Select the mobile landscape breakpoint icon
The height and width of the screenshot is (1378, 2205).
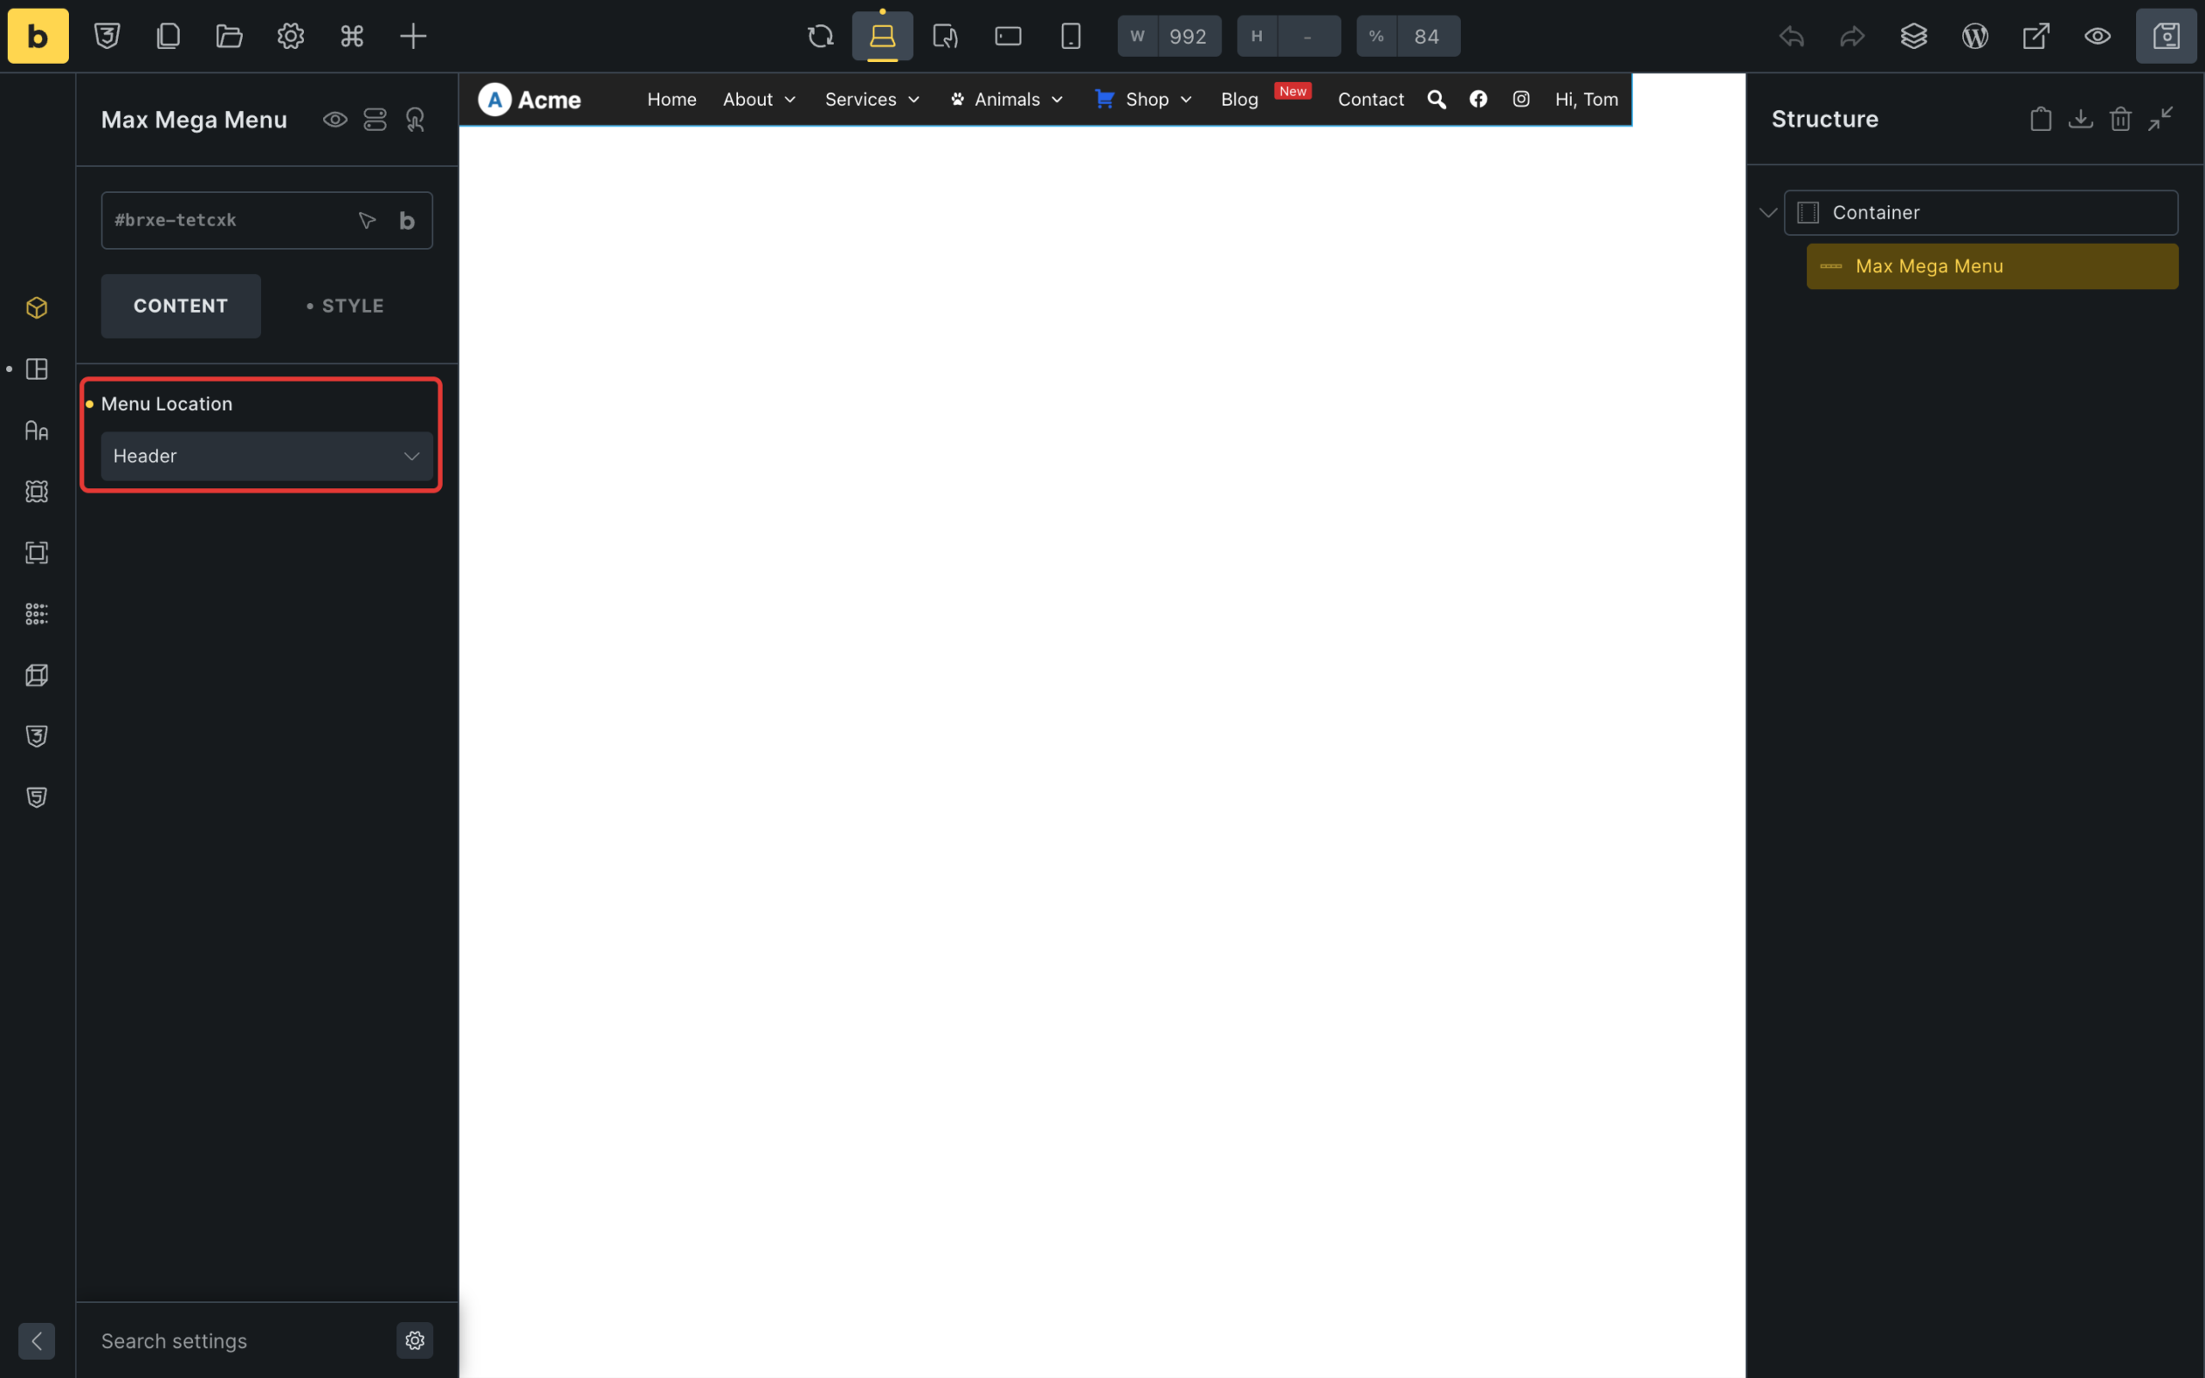click(x=1008, y=36)
